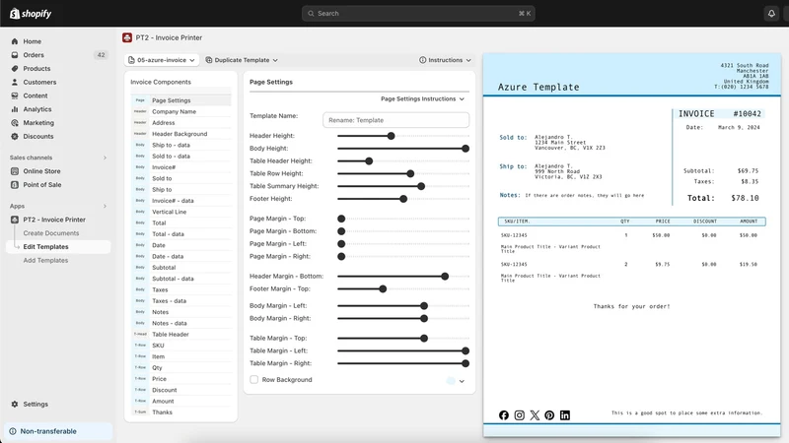Click the Facebook icon in invoice preview
This screenshot has height=443, width=789.
(x=504, y=414)
